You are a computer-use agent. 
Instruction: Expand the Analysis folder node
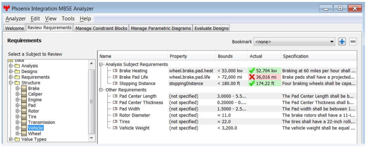click(10, 66)
